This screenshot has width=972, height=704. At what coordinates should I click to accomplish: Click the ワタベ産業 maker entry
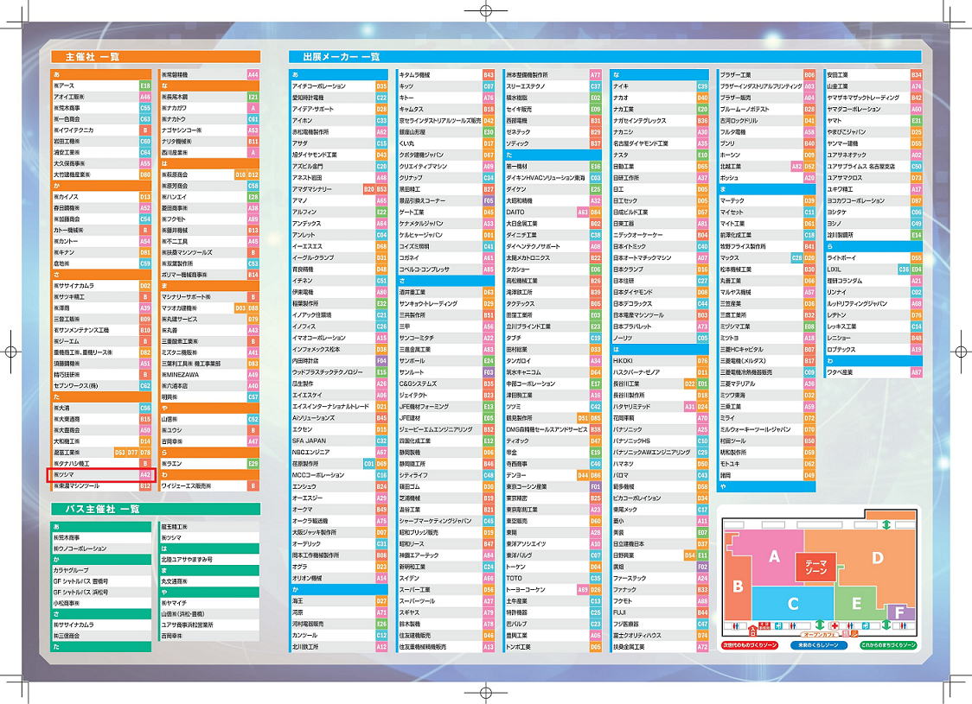(x=873, y=372)
